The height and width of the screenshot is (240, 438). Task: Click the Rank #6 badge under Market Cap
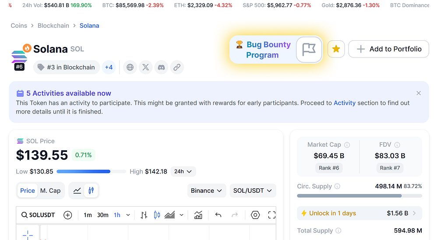click(329, 168)
